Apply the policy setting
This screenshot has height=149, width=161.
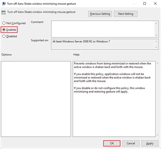pyautogui.click(x=150, y=143)
